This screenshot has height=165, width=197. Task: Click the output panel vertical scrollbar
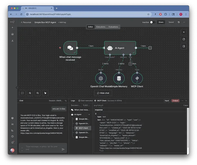pyautogui.click(x=188, y=128)
